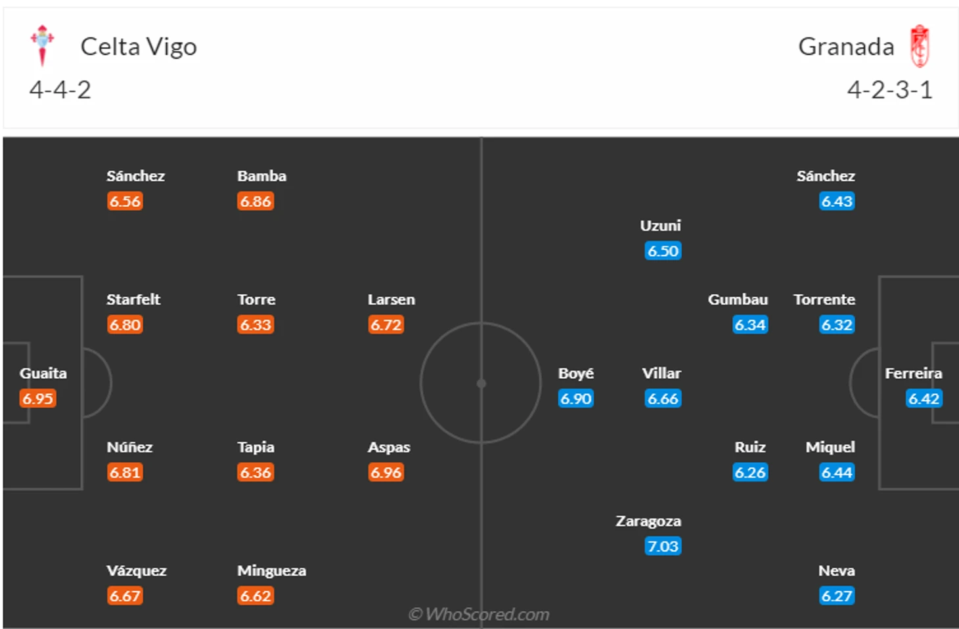Open the Granada team name
The image size is (959, 629).
(846, 47)
